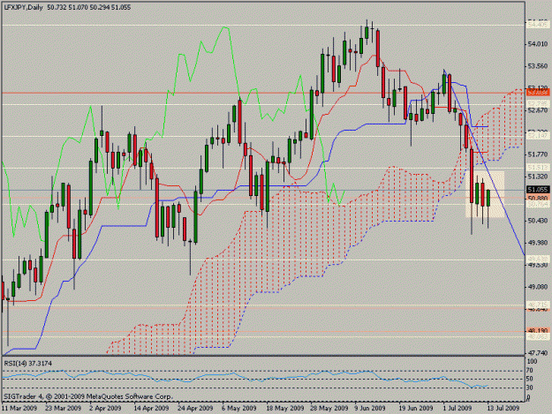Click the 1 Jul 2009 date label
This screenshot has height=414, width=552.
(x=457, y=408)
